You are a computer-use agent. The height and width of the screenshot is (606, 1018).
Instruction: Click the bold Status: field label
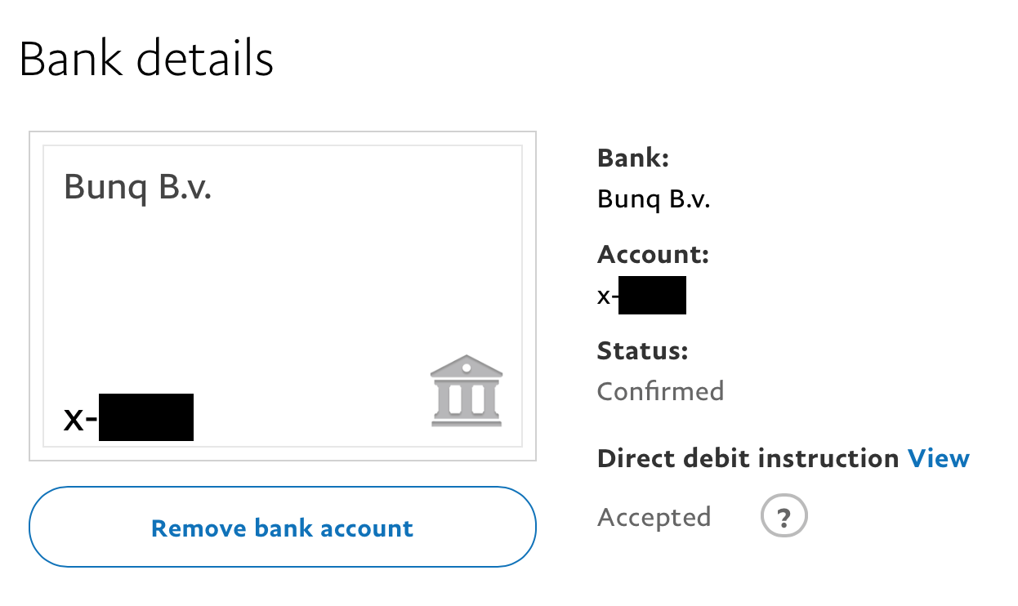(643, 351)
